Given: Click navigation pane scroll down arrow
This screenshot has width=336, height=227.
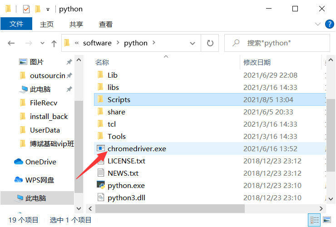Looking at the screenshot, I should 79,208.
